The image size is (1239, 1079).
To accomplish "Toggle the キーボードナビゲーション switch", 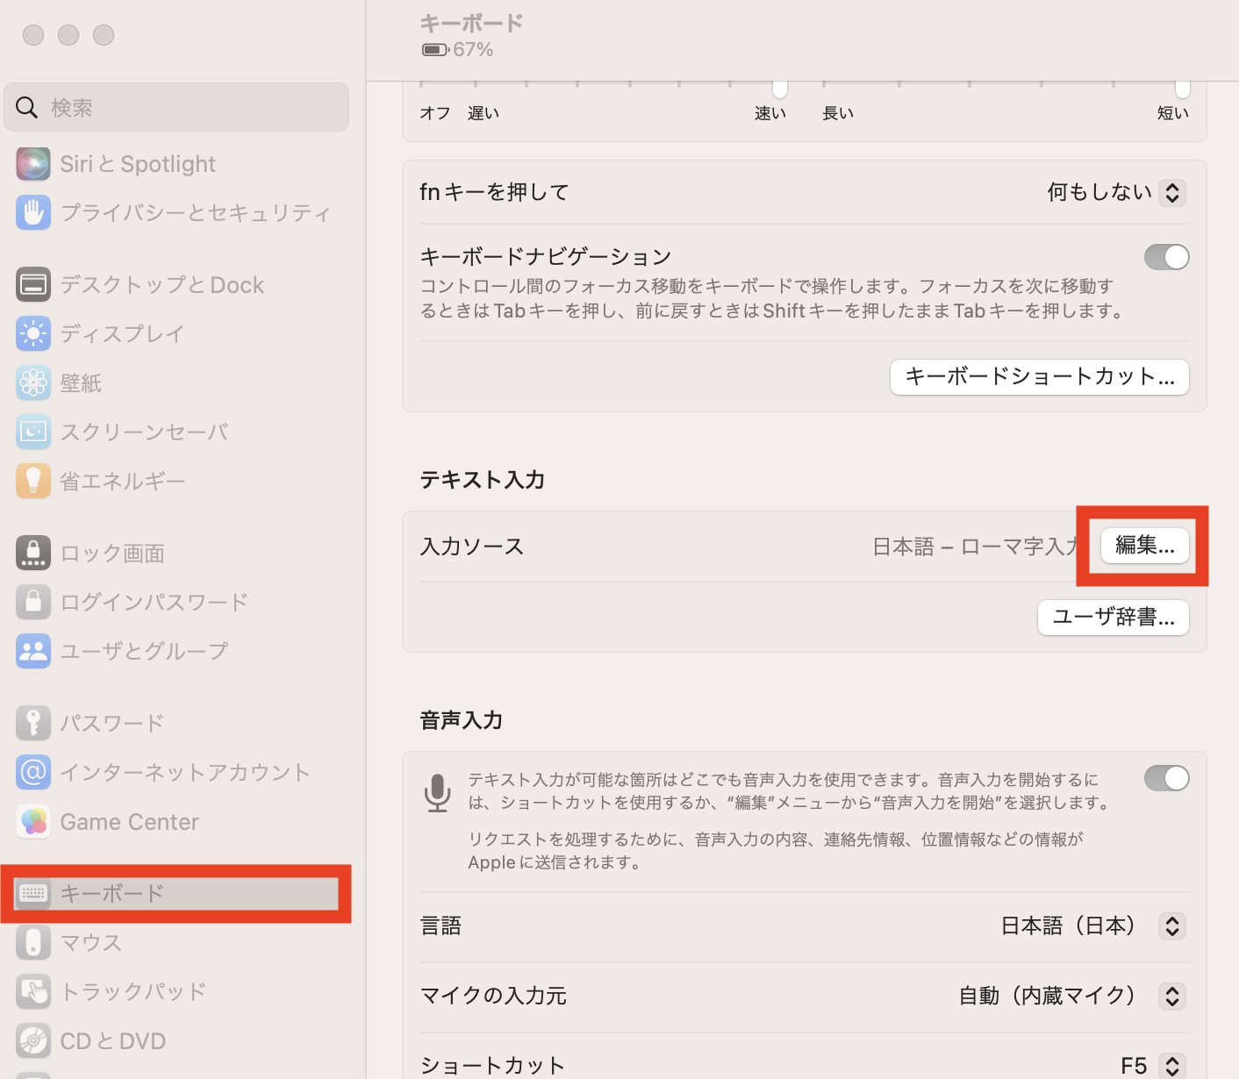I will (x=1166, y=257).
